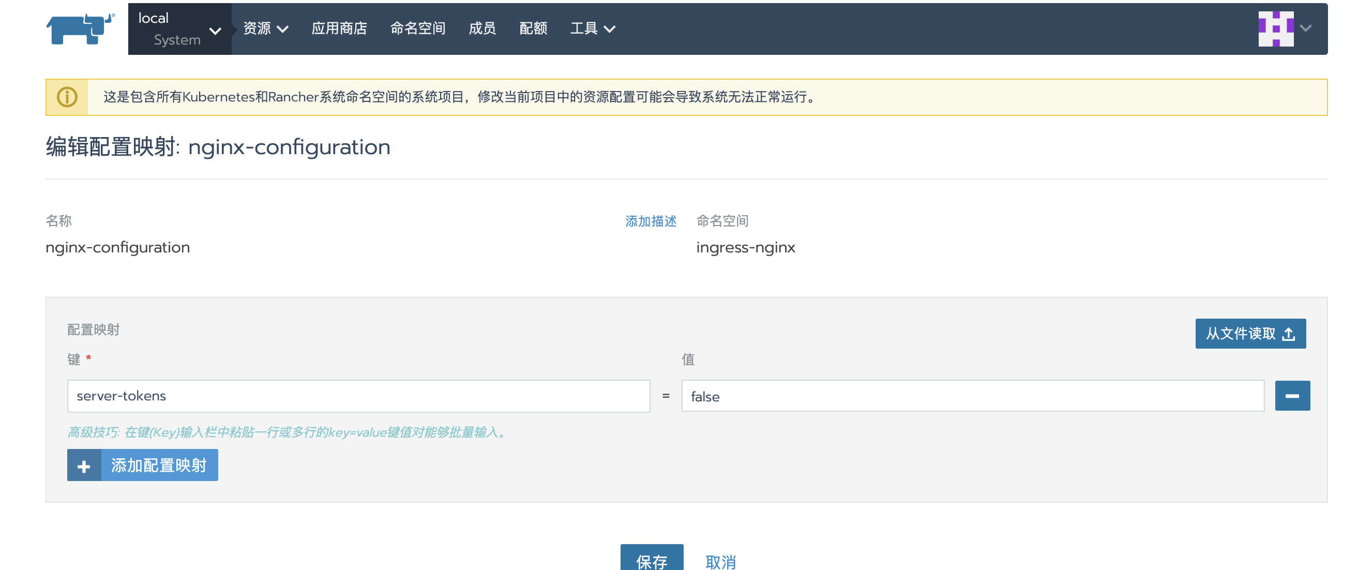Click the 配置映射 section label
1358x570 pixels.
coord(93,329)
